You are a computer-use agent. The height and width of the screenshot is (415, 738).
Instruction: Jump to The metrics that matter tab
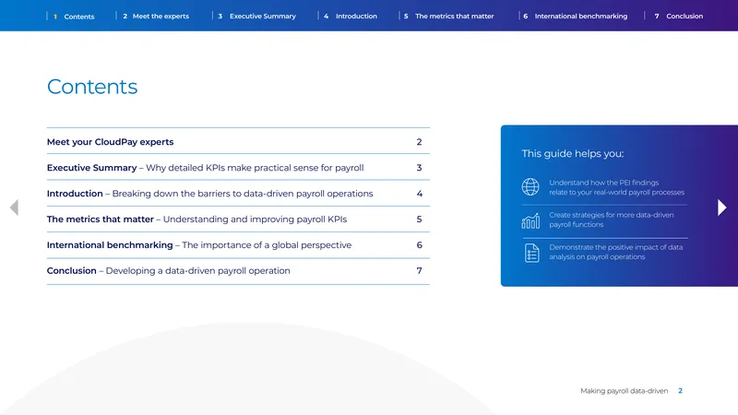[448, 16]
